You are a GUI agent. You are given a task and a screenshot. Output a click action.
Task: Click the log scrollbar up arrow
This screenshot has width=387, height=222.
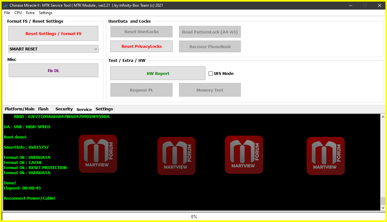click(x=383, y=117)
